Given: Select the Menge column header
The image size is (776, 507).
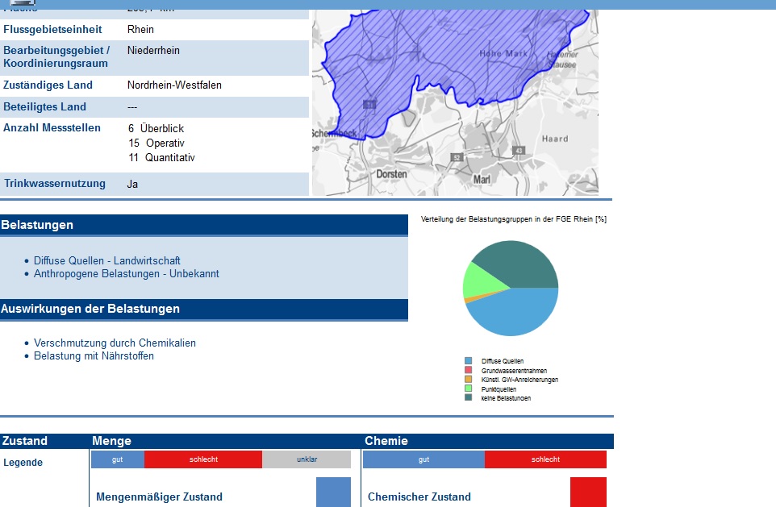Looking at the screenshot, I should pyautogui.click(x=111, y=441).
